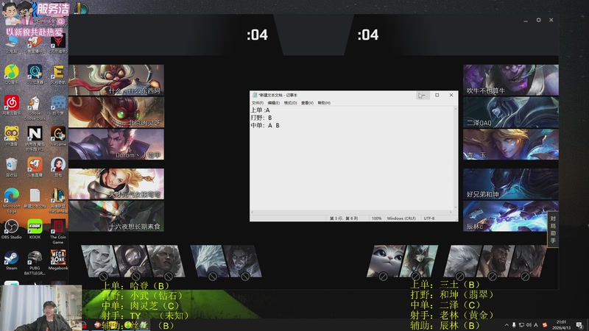
Task: Open Goose Goose Duck desktop shortcut
Action: point(35,107)
